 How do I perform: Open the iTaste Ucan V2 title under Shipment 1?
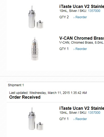82,108
